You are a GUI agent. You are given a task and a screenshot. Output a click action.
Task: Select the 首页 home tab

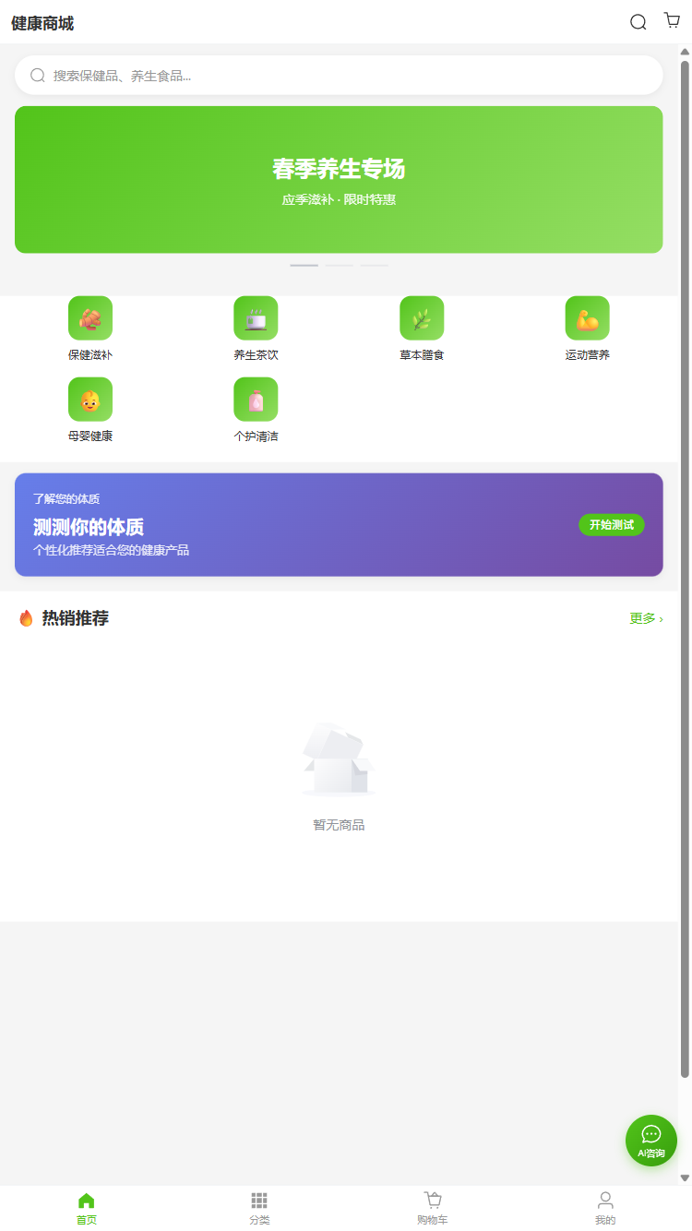[87, 1208]
